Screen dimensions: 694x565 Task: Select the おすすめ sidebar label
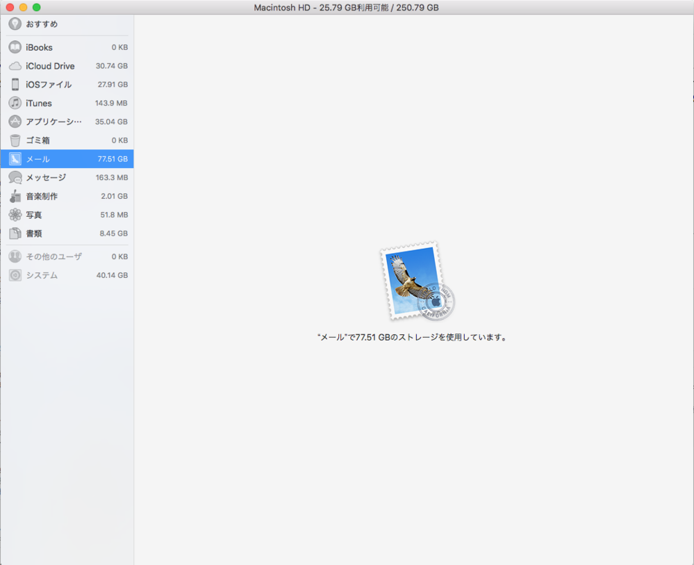coord(42,24)
